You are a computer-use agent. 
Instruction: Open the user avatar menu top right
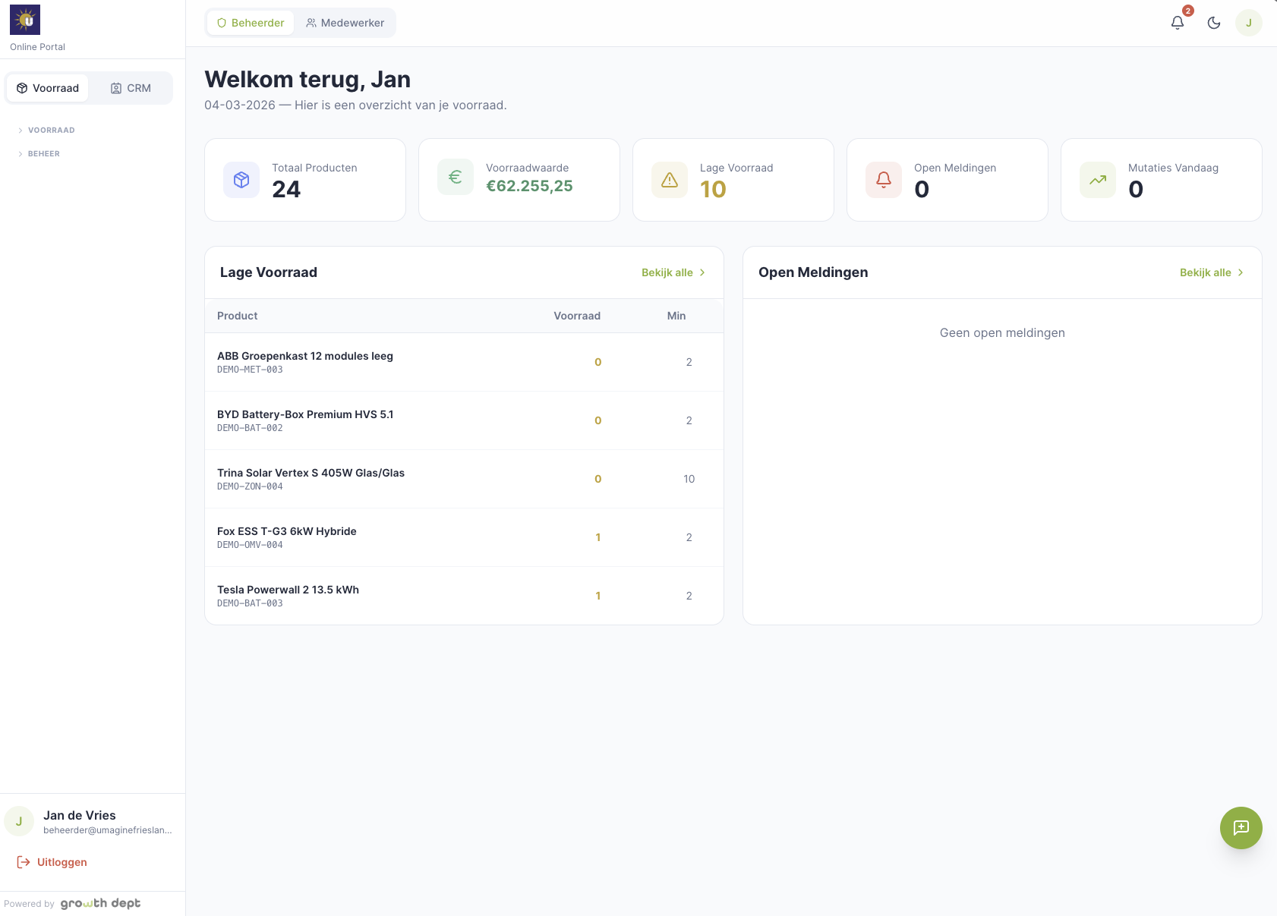click(1248, 23)
